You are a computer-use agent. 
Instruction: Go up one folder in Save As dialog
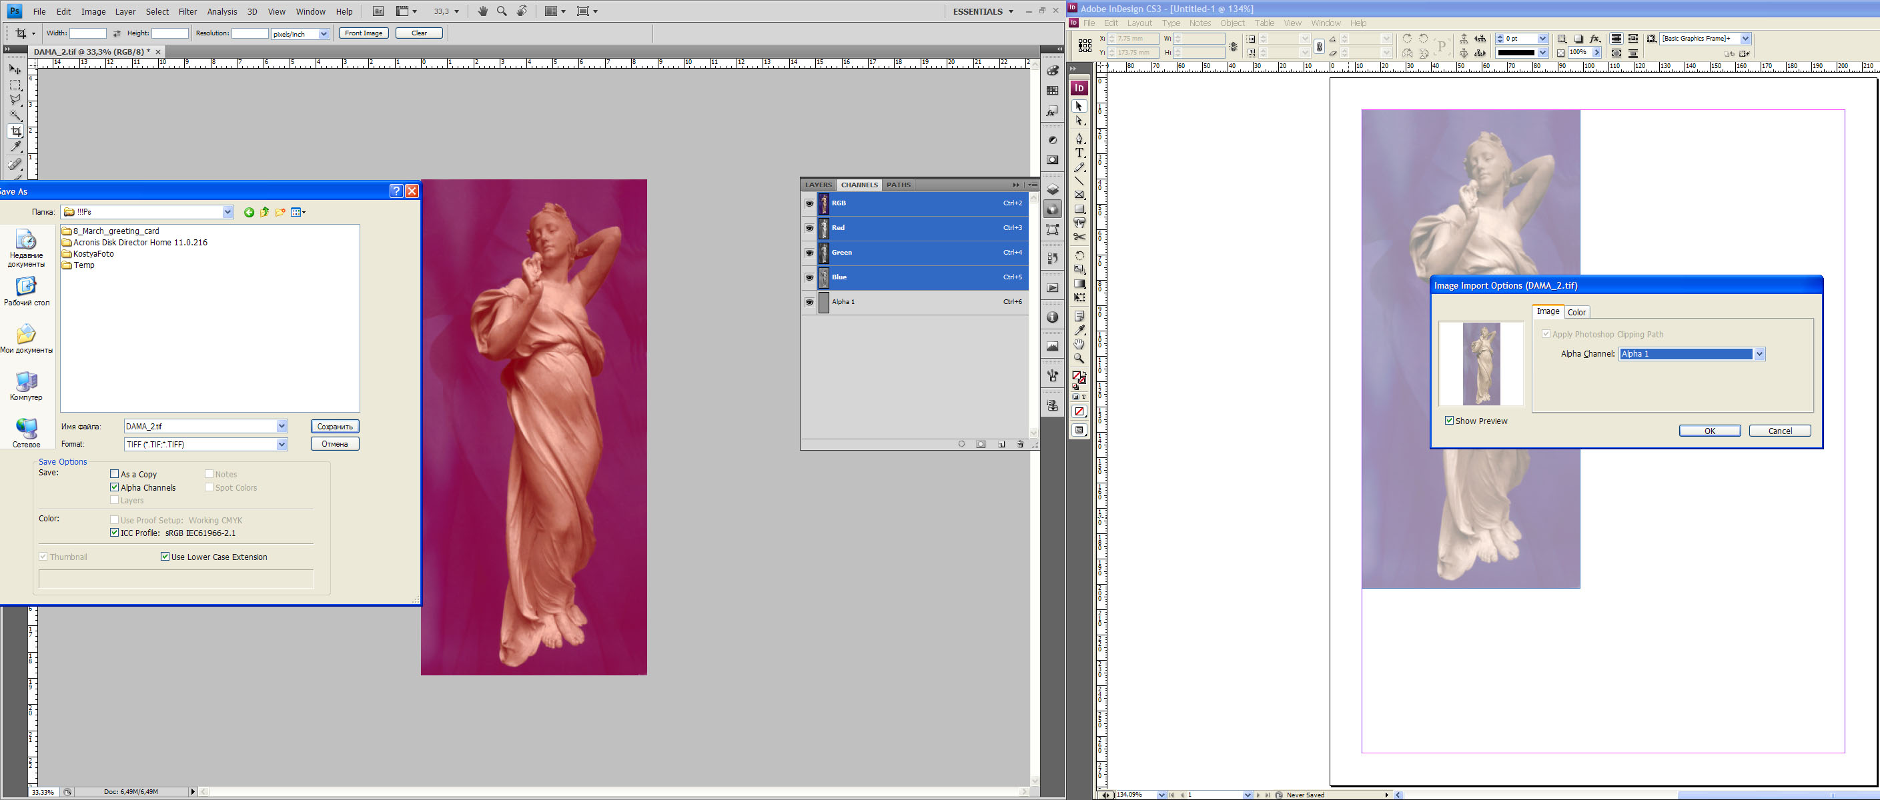pyautogui.click(x=264, y=212)
